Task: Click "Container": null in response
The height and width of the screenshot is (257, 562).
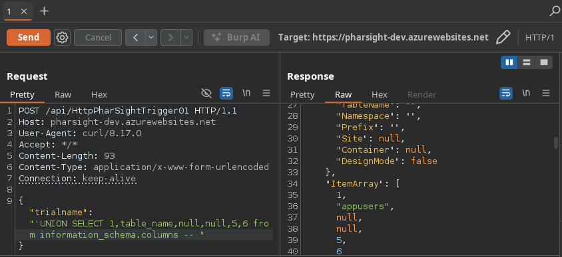Action: (384, 150)
